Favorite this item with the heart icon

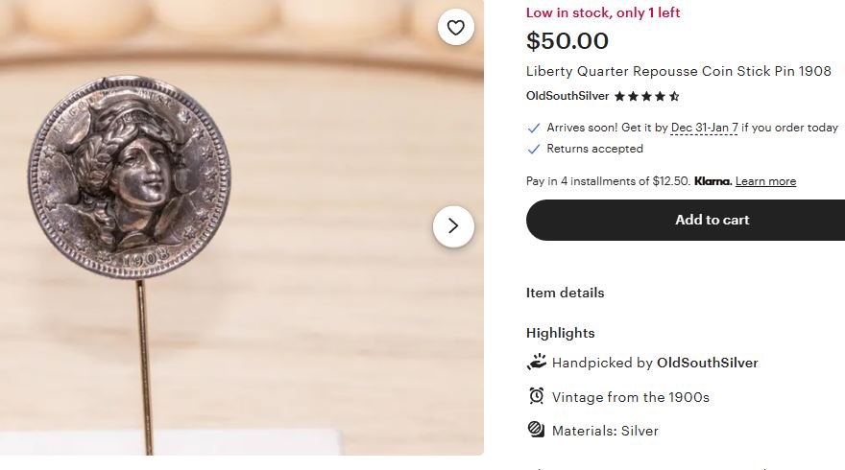pyautogui.click(x=456, y=28)
